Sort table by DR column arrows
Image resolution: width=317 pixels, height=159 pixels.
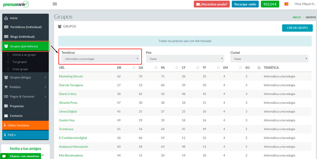coord(134,68)
